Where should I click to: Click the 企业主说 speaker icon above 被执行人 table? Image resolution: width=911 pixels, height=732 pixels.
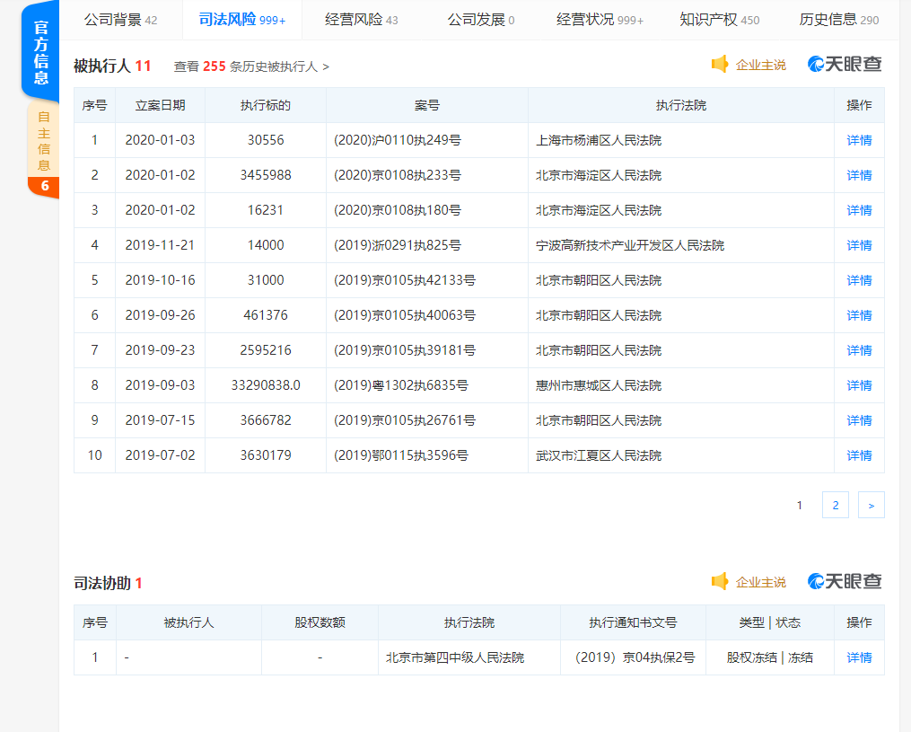720,65
